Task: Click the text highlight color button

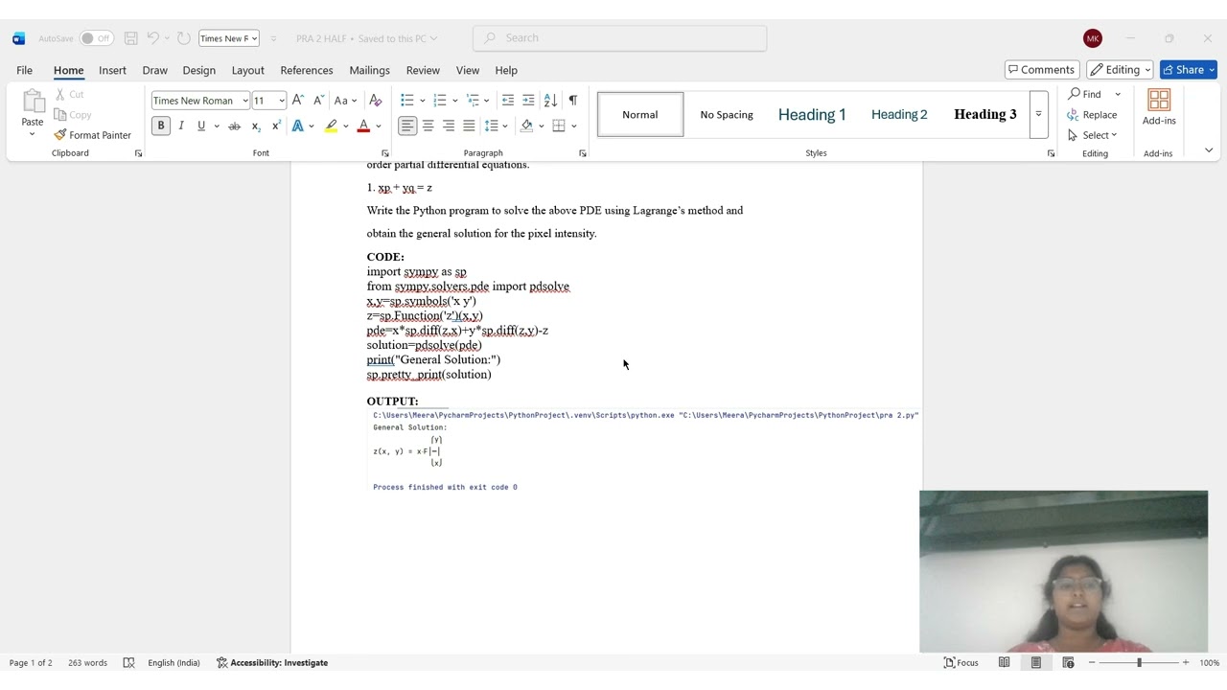Action: click(331, 126)
